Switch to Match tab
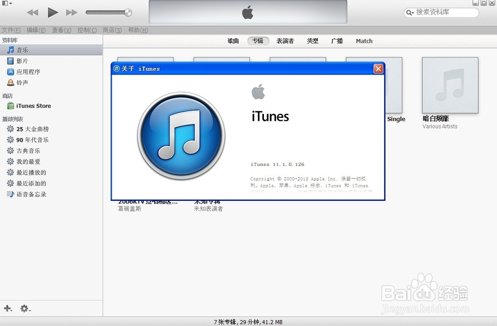497x326 pixels. (x=364, y=41)
